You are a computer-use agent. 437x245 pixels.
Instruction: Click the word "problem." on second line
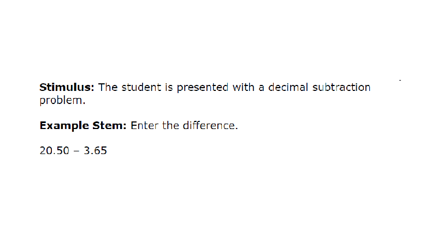tap(62, 101)
